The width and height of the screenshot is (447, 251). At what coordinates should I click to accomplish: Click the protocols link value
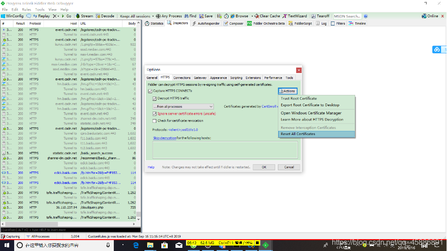tap(183, 130)
